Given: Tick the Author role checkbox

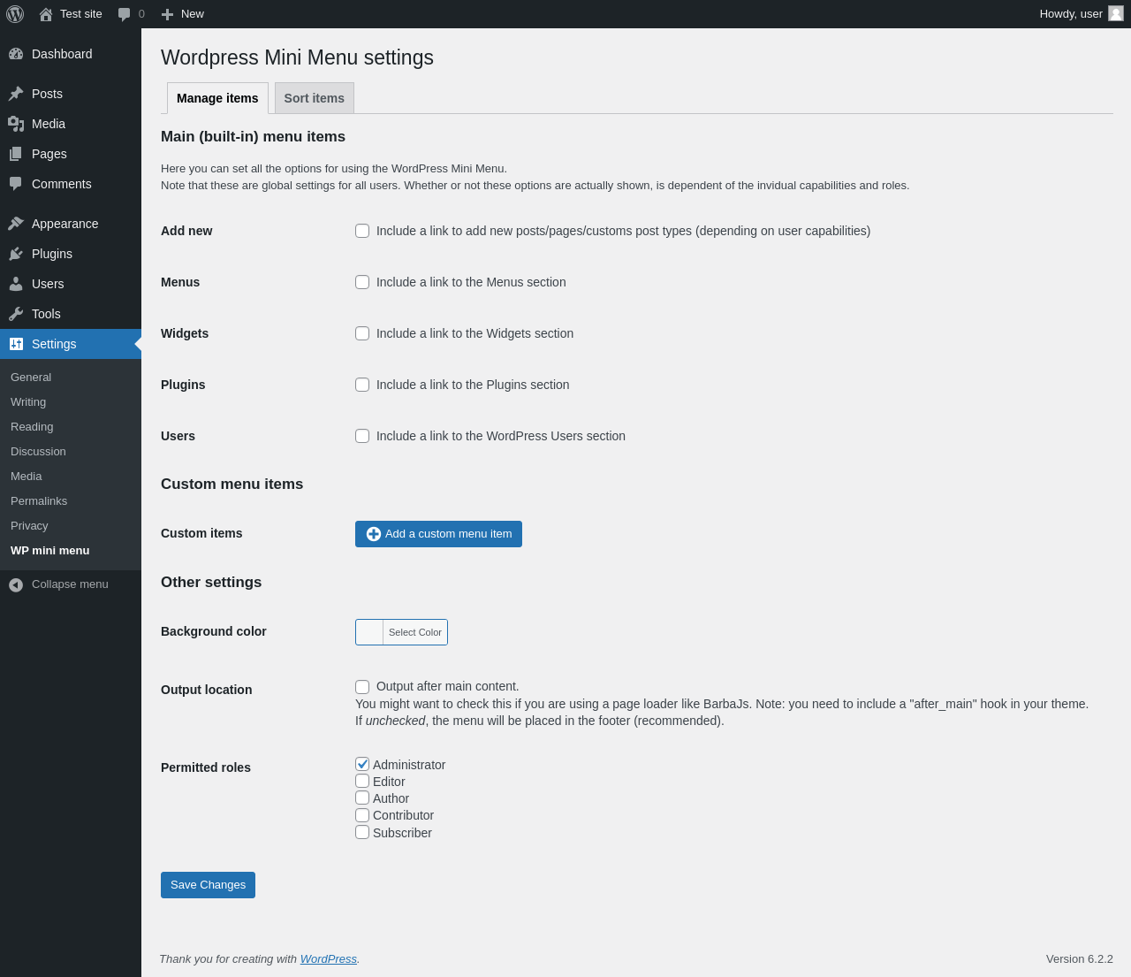Looking at the screenshot, I should point(362,798).
